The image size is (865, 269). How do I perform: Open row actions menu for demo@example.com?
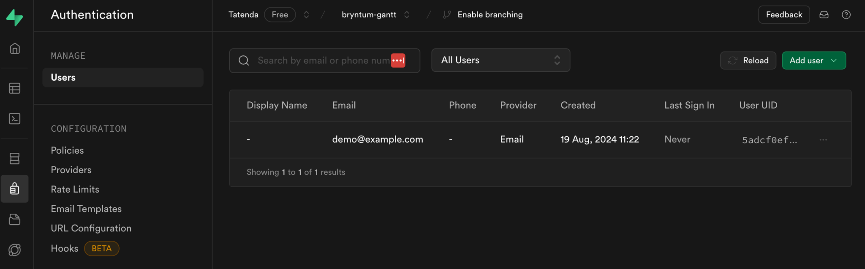[x=823, y=140]
